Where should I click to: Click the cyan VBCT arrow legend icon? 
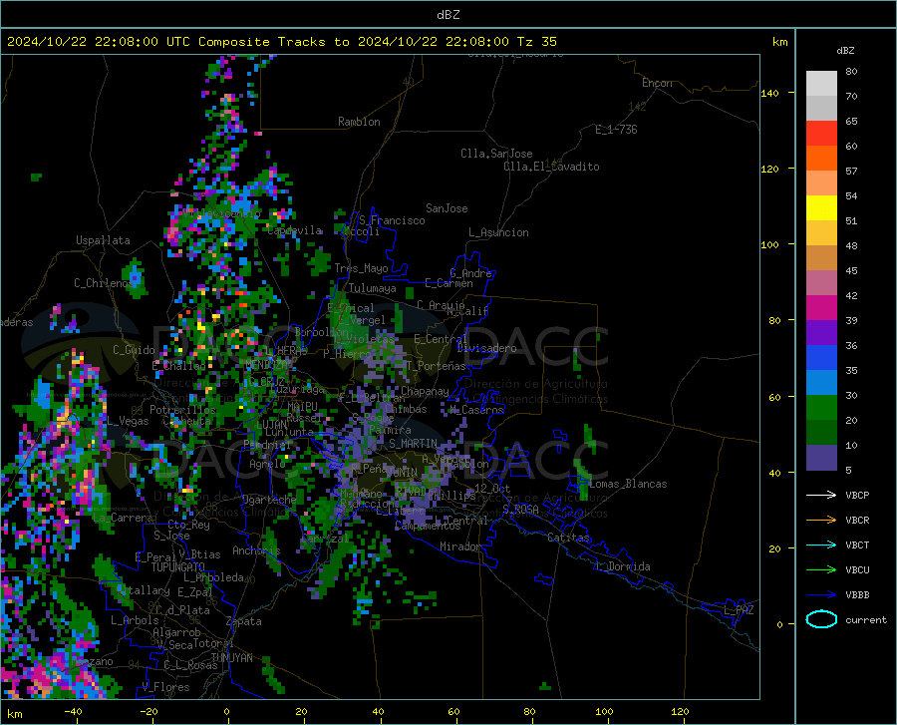point(821,544)
